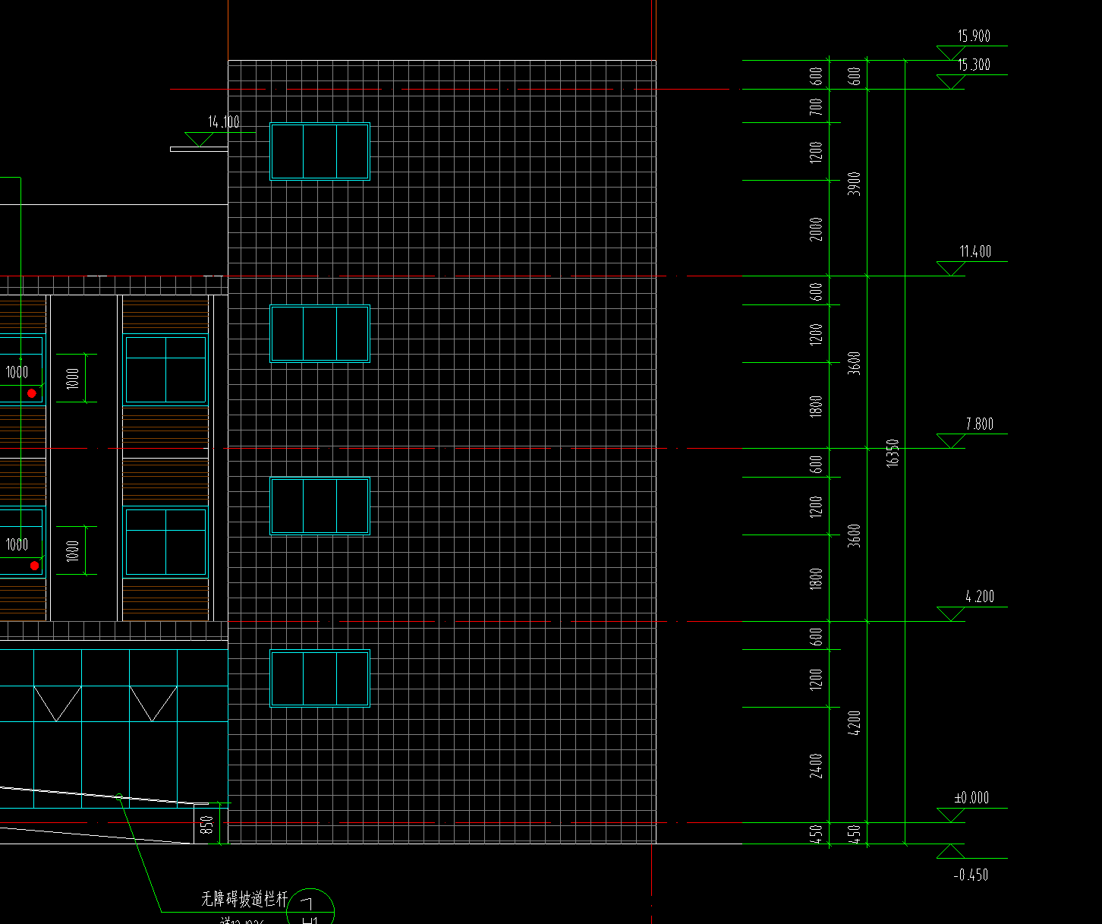This screenshot has width=1102, height=924.
Task: Select the 4.200 elevation label
Action: (x=980, y=597)
